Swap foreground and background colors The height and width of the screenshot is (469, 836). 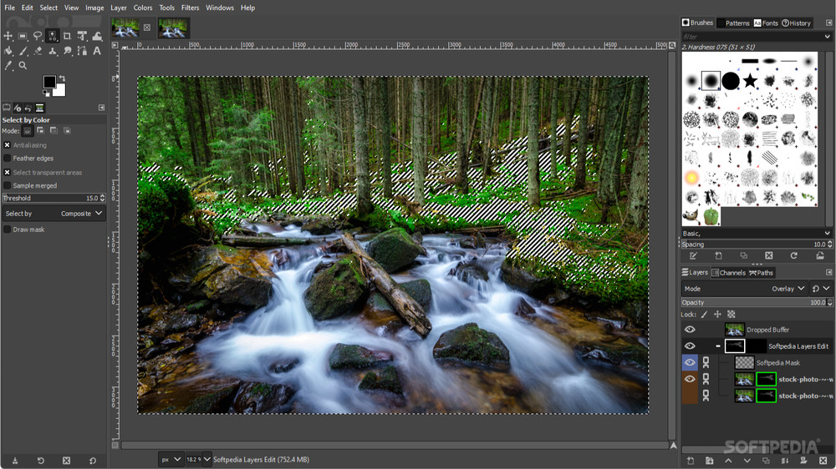(x=62, y=78)
